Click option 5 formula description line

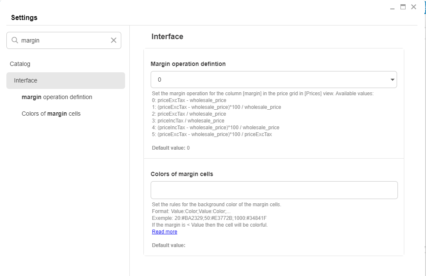(x=212, y=134)
